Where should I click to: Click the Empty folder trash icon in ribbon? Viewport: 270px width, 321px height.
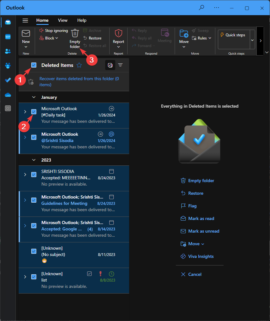pos(75,33)
